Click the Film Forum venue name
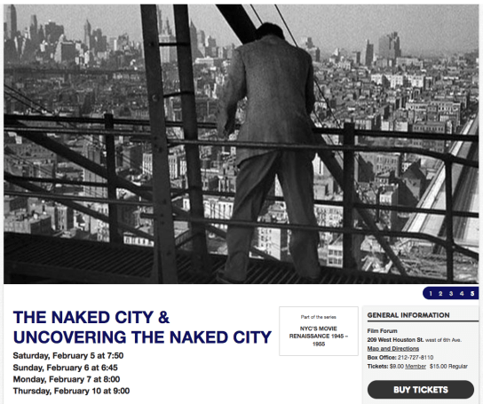 click(382, 330)
